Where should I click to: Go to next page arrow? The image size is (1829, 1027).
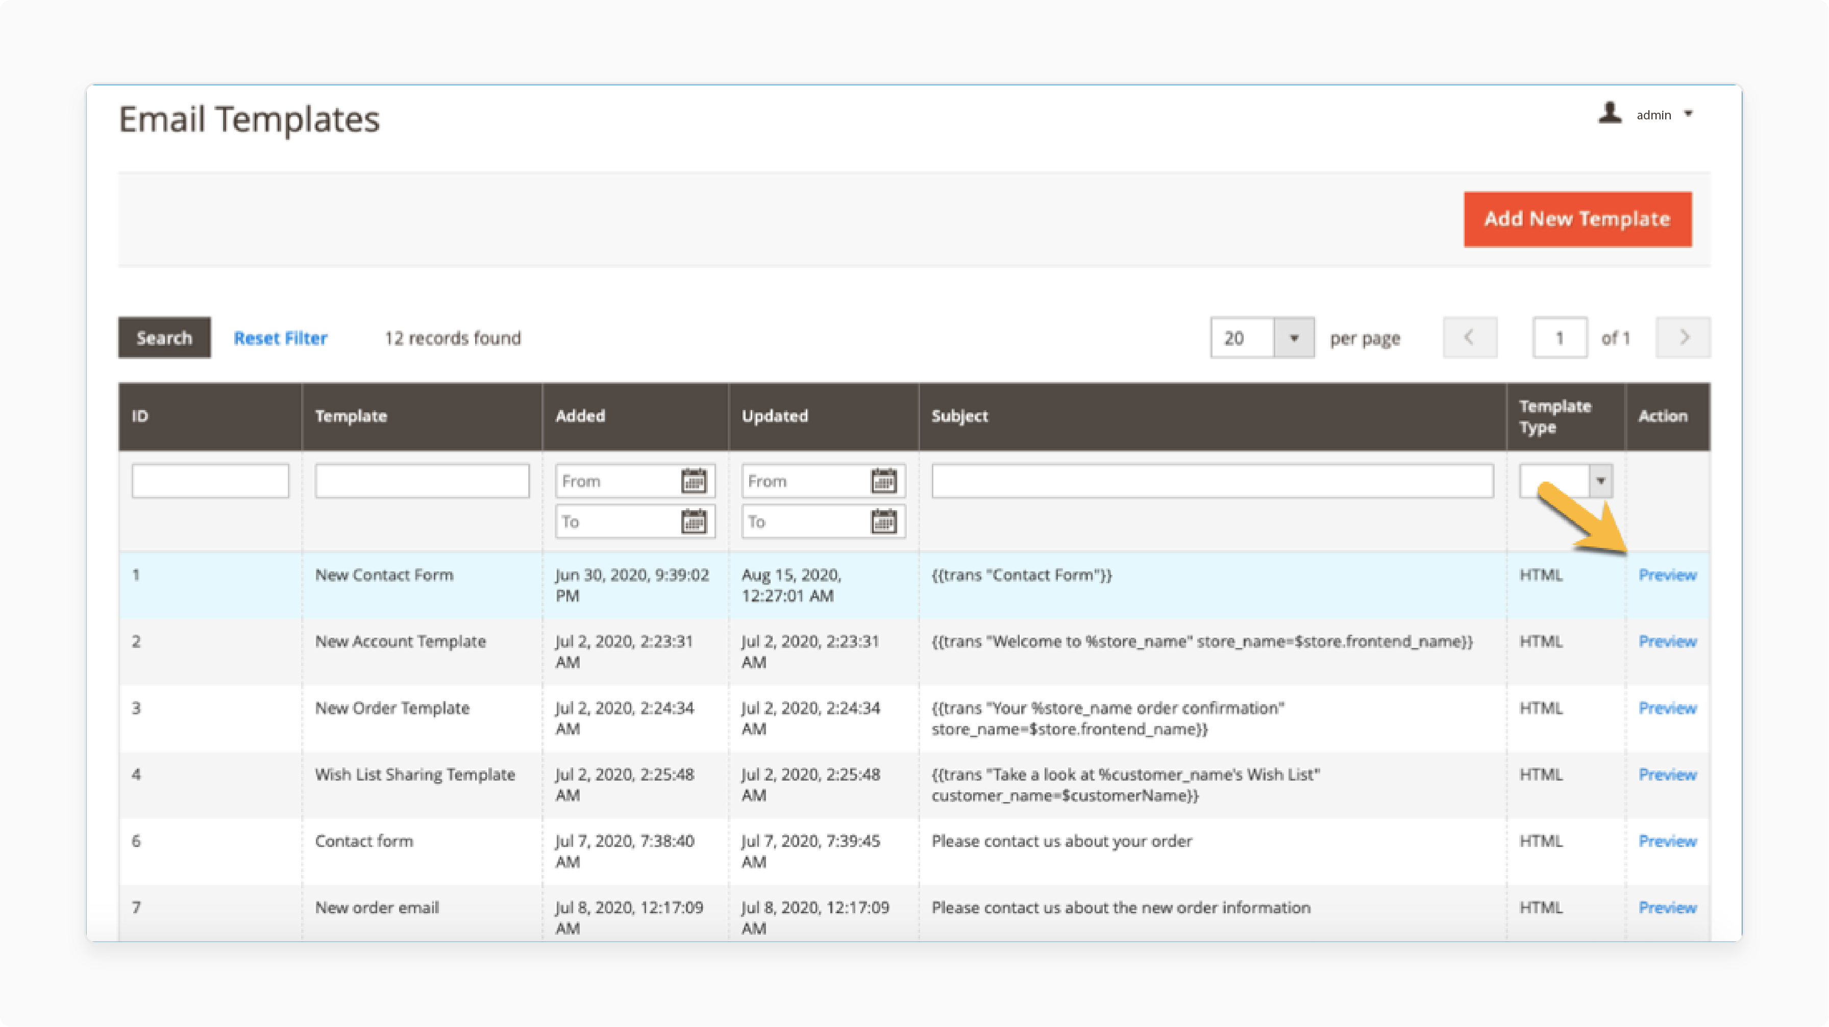(x=1684, y=338)
